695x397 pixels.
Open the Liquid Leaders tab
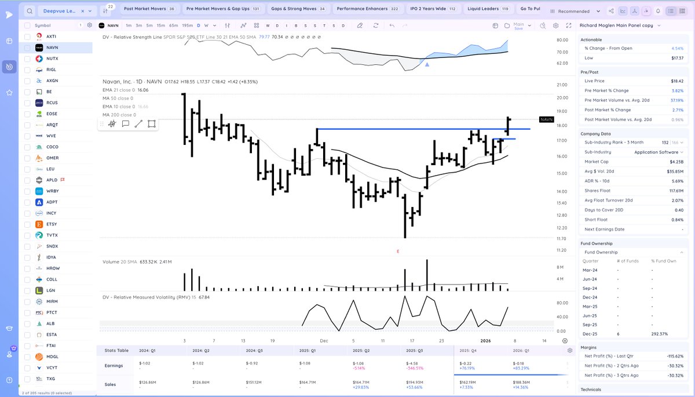coord(488,9)
